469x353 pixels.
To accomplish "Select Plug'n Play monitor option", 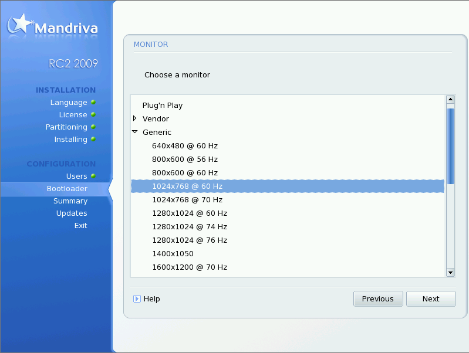I will tap(163, 106).
